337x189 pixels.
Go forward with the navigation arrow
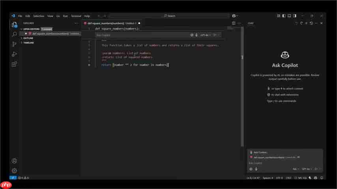(x=105, y=16)
